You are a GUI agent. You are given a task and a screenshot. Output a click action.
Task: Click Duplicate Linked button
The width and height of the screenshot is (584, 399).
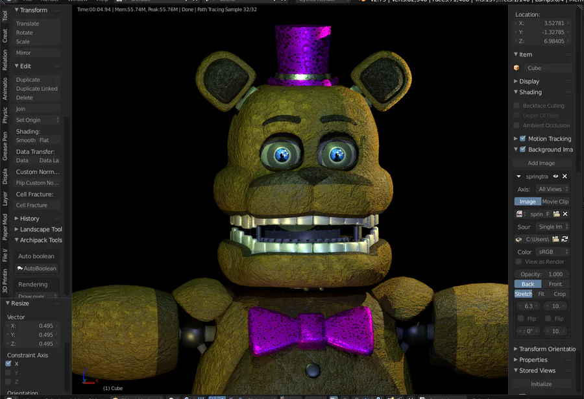point(37,89)
